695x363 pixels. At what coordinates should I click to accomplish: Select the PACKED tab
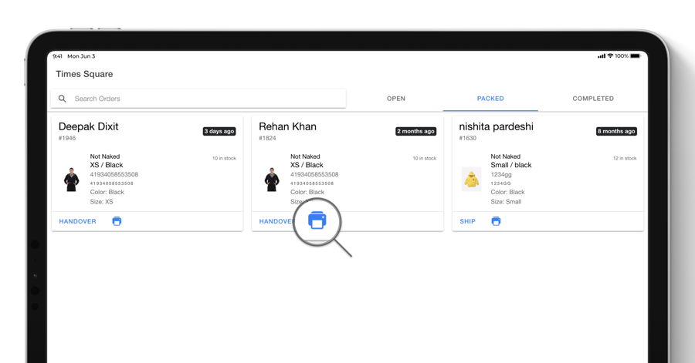click(490, 99)
